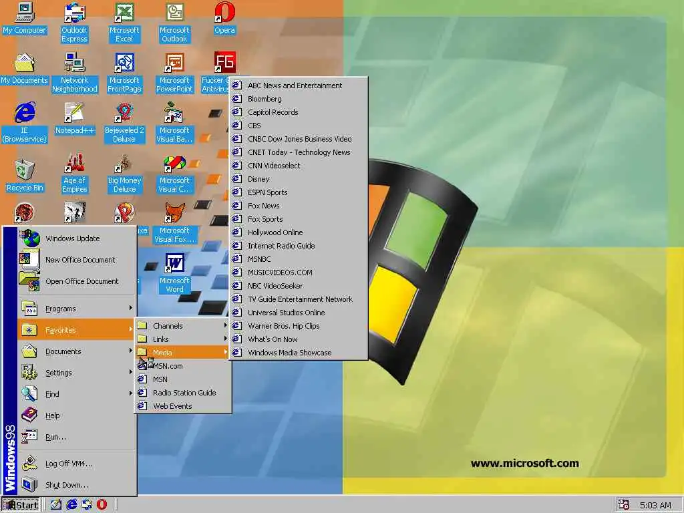Image resolution: width=684 pixels, height=513 pixels.
Task: Open Windows Media Showcase link
Action: point(299,353)
